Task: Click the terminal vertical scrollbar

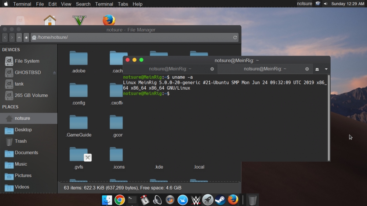Action: [328, 117]
